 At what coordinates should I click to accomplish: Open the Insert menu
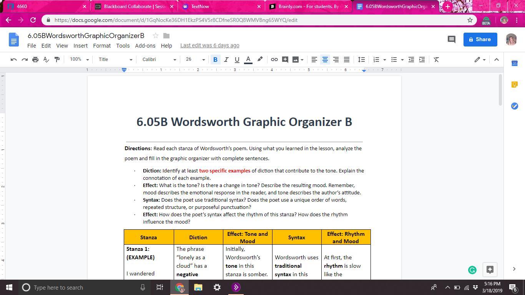(80, 45)
